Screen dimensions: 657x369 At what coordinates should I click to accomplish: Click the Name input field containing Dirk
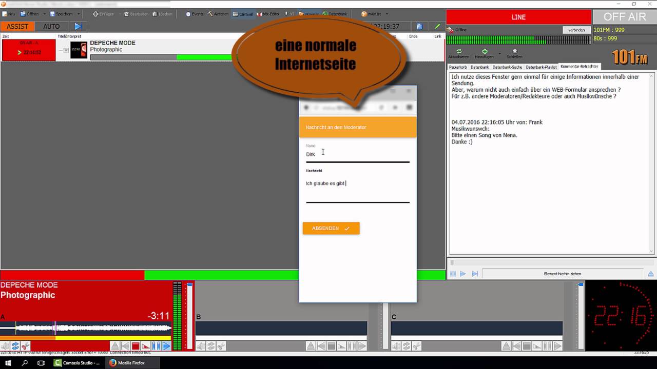(x=358, y=154)
